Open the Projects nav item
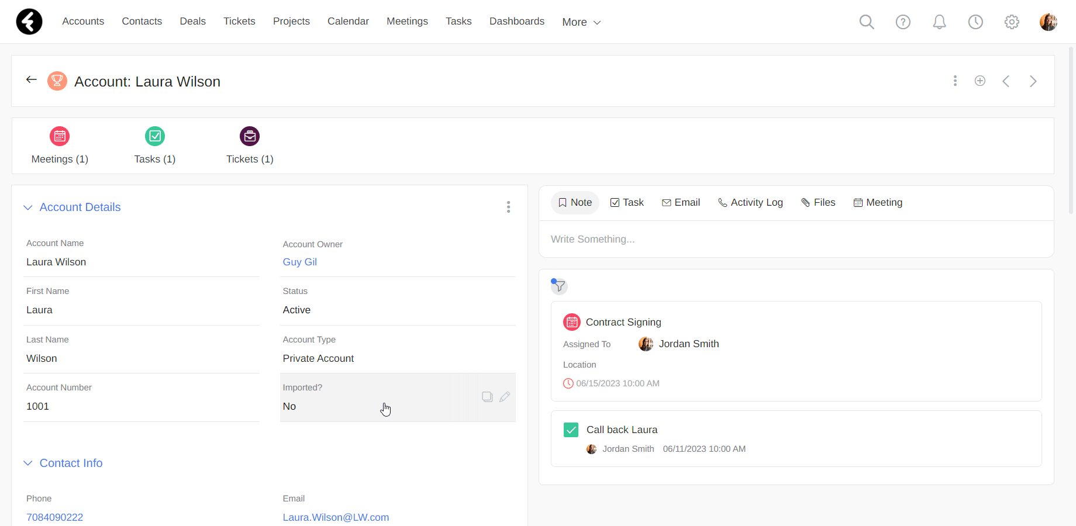Viewport: 1076px width, 526px height. click(291, 21)
